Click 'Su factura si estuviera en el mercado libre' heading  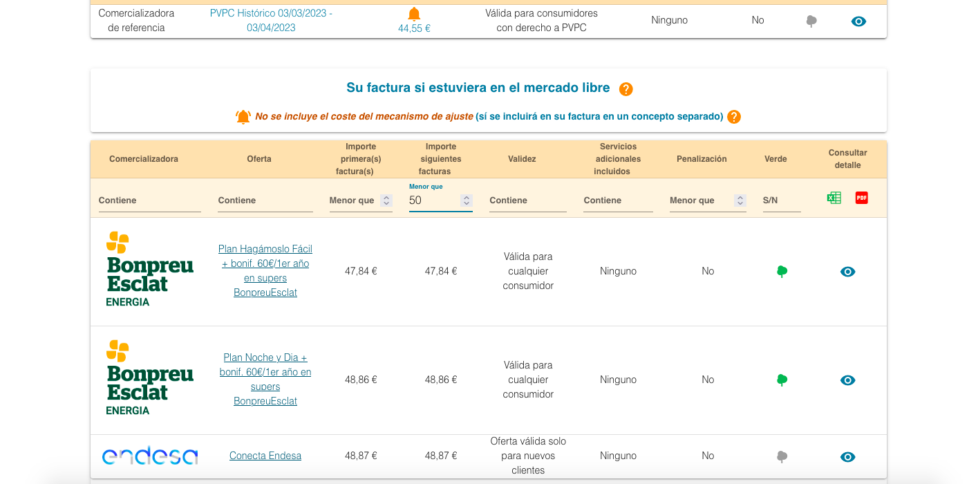click(478, 88)
